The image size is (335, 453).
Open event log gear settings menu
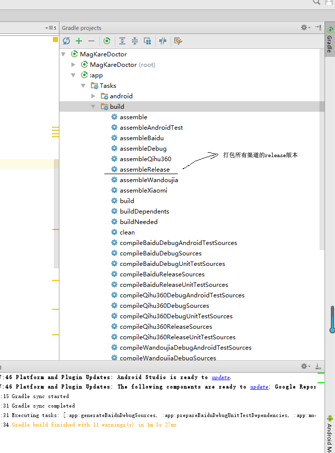[x=306, y=366]
